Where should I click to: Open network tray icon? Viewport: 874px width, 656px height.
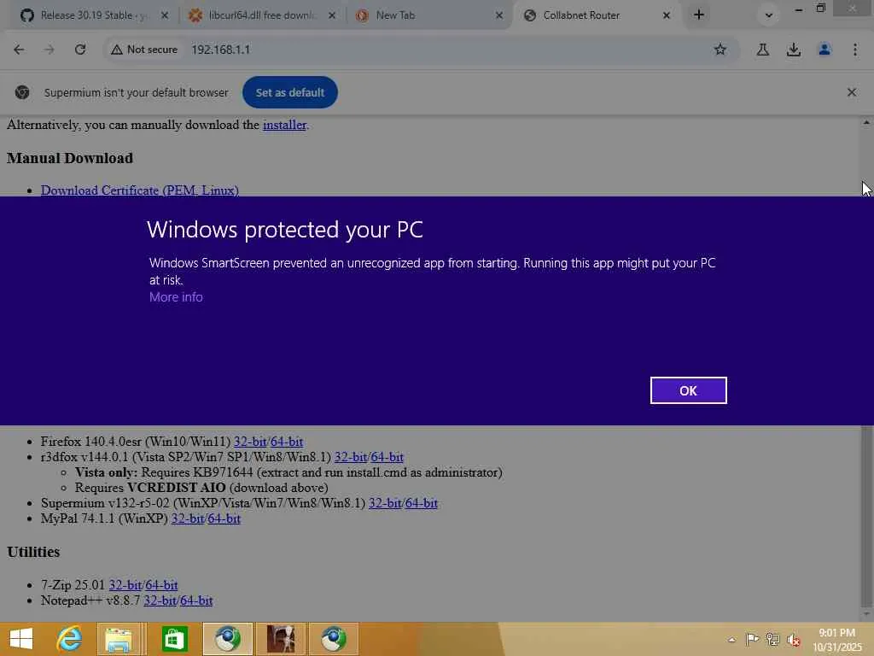[772, 639]
